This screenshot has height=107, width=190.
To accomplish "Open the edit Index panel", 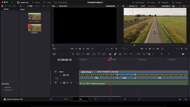I will (x=47, y=2).
